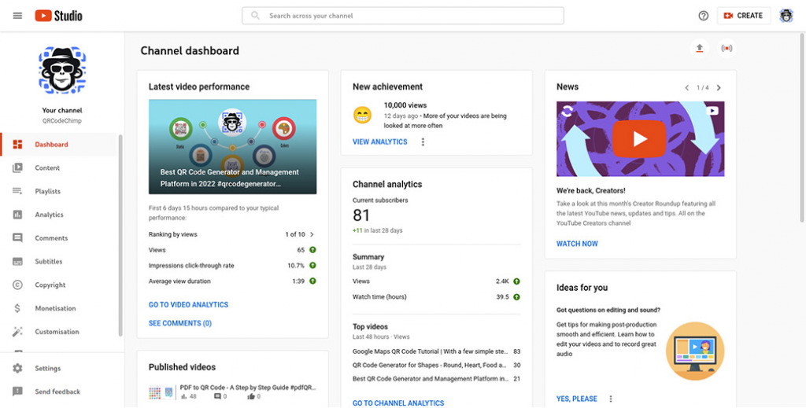Viewport: 806px width, 408px height.
Task: Click the Playlists icon in sidebar
Action: 17,191
